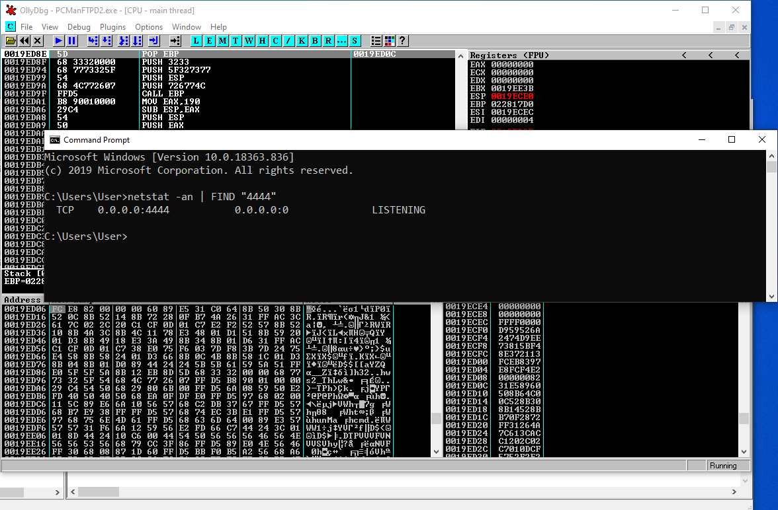Screen dimensions: 778x510
Task: Show Memory map via M button
Action: [x=223, y=41]
